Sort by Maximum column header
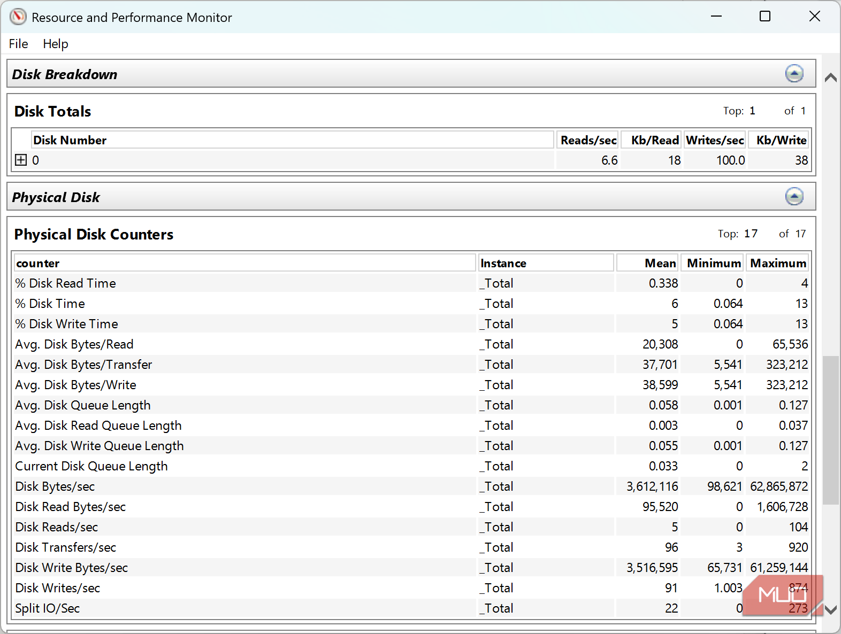 (776, 263)
